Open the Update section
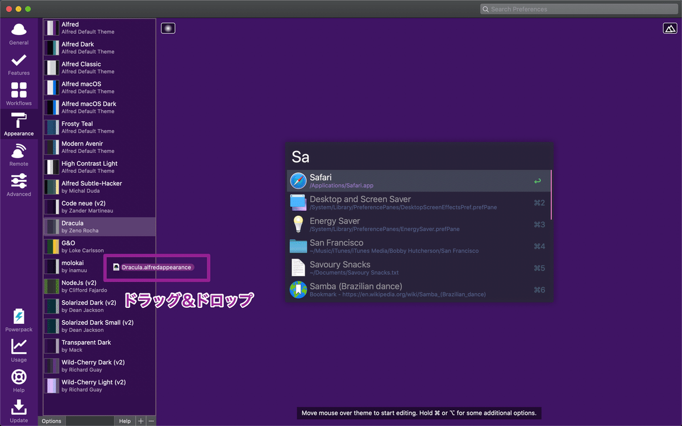 [x=19, y=411]
